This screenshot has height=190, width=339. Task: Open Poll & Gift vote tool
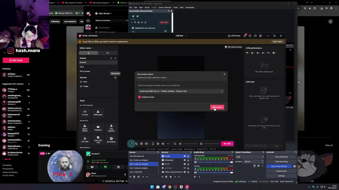[x=98, y=140]
